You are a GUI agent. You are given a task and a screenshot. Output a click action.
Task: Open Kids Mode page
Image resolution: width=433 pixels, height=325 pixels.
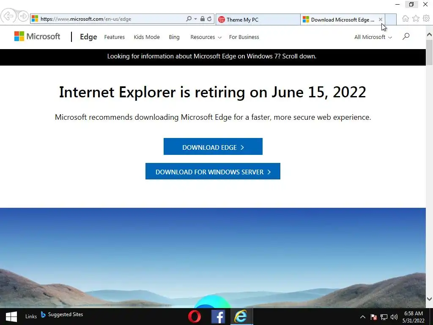click(x=147, y=37)
